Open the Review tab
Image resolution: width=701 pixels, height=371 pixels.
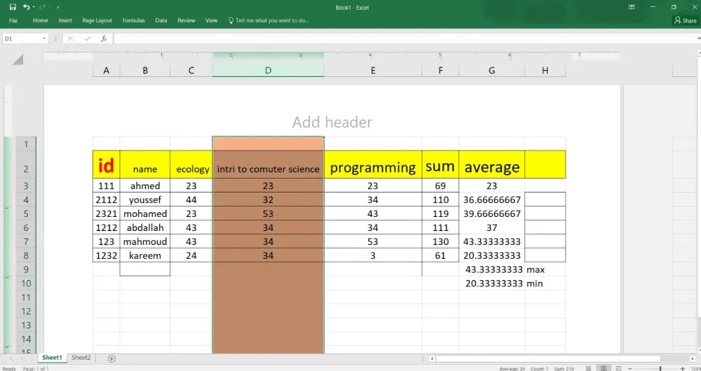(186, 20)
